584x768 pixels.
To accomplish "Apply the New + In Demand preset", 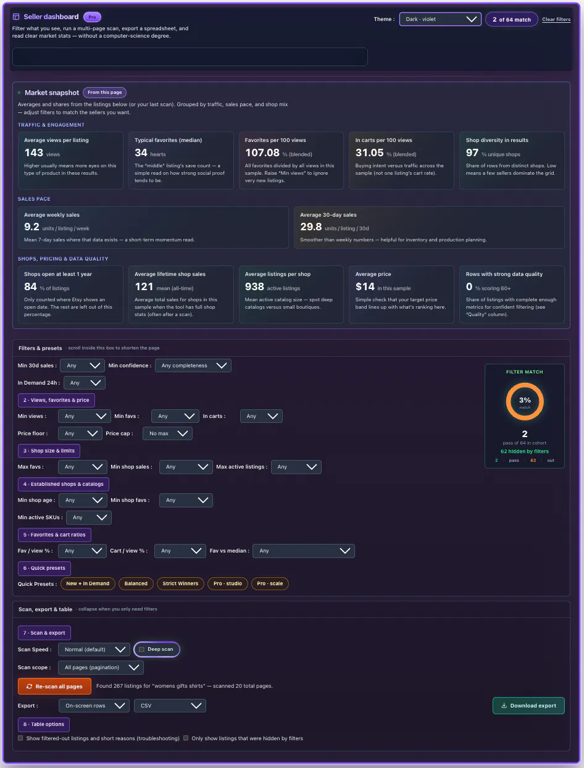I will point(88,583).
